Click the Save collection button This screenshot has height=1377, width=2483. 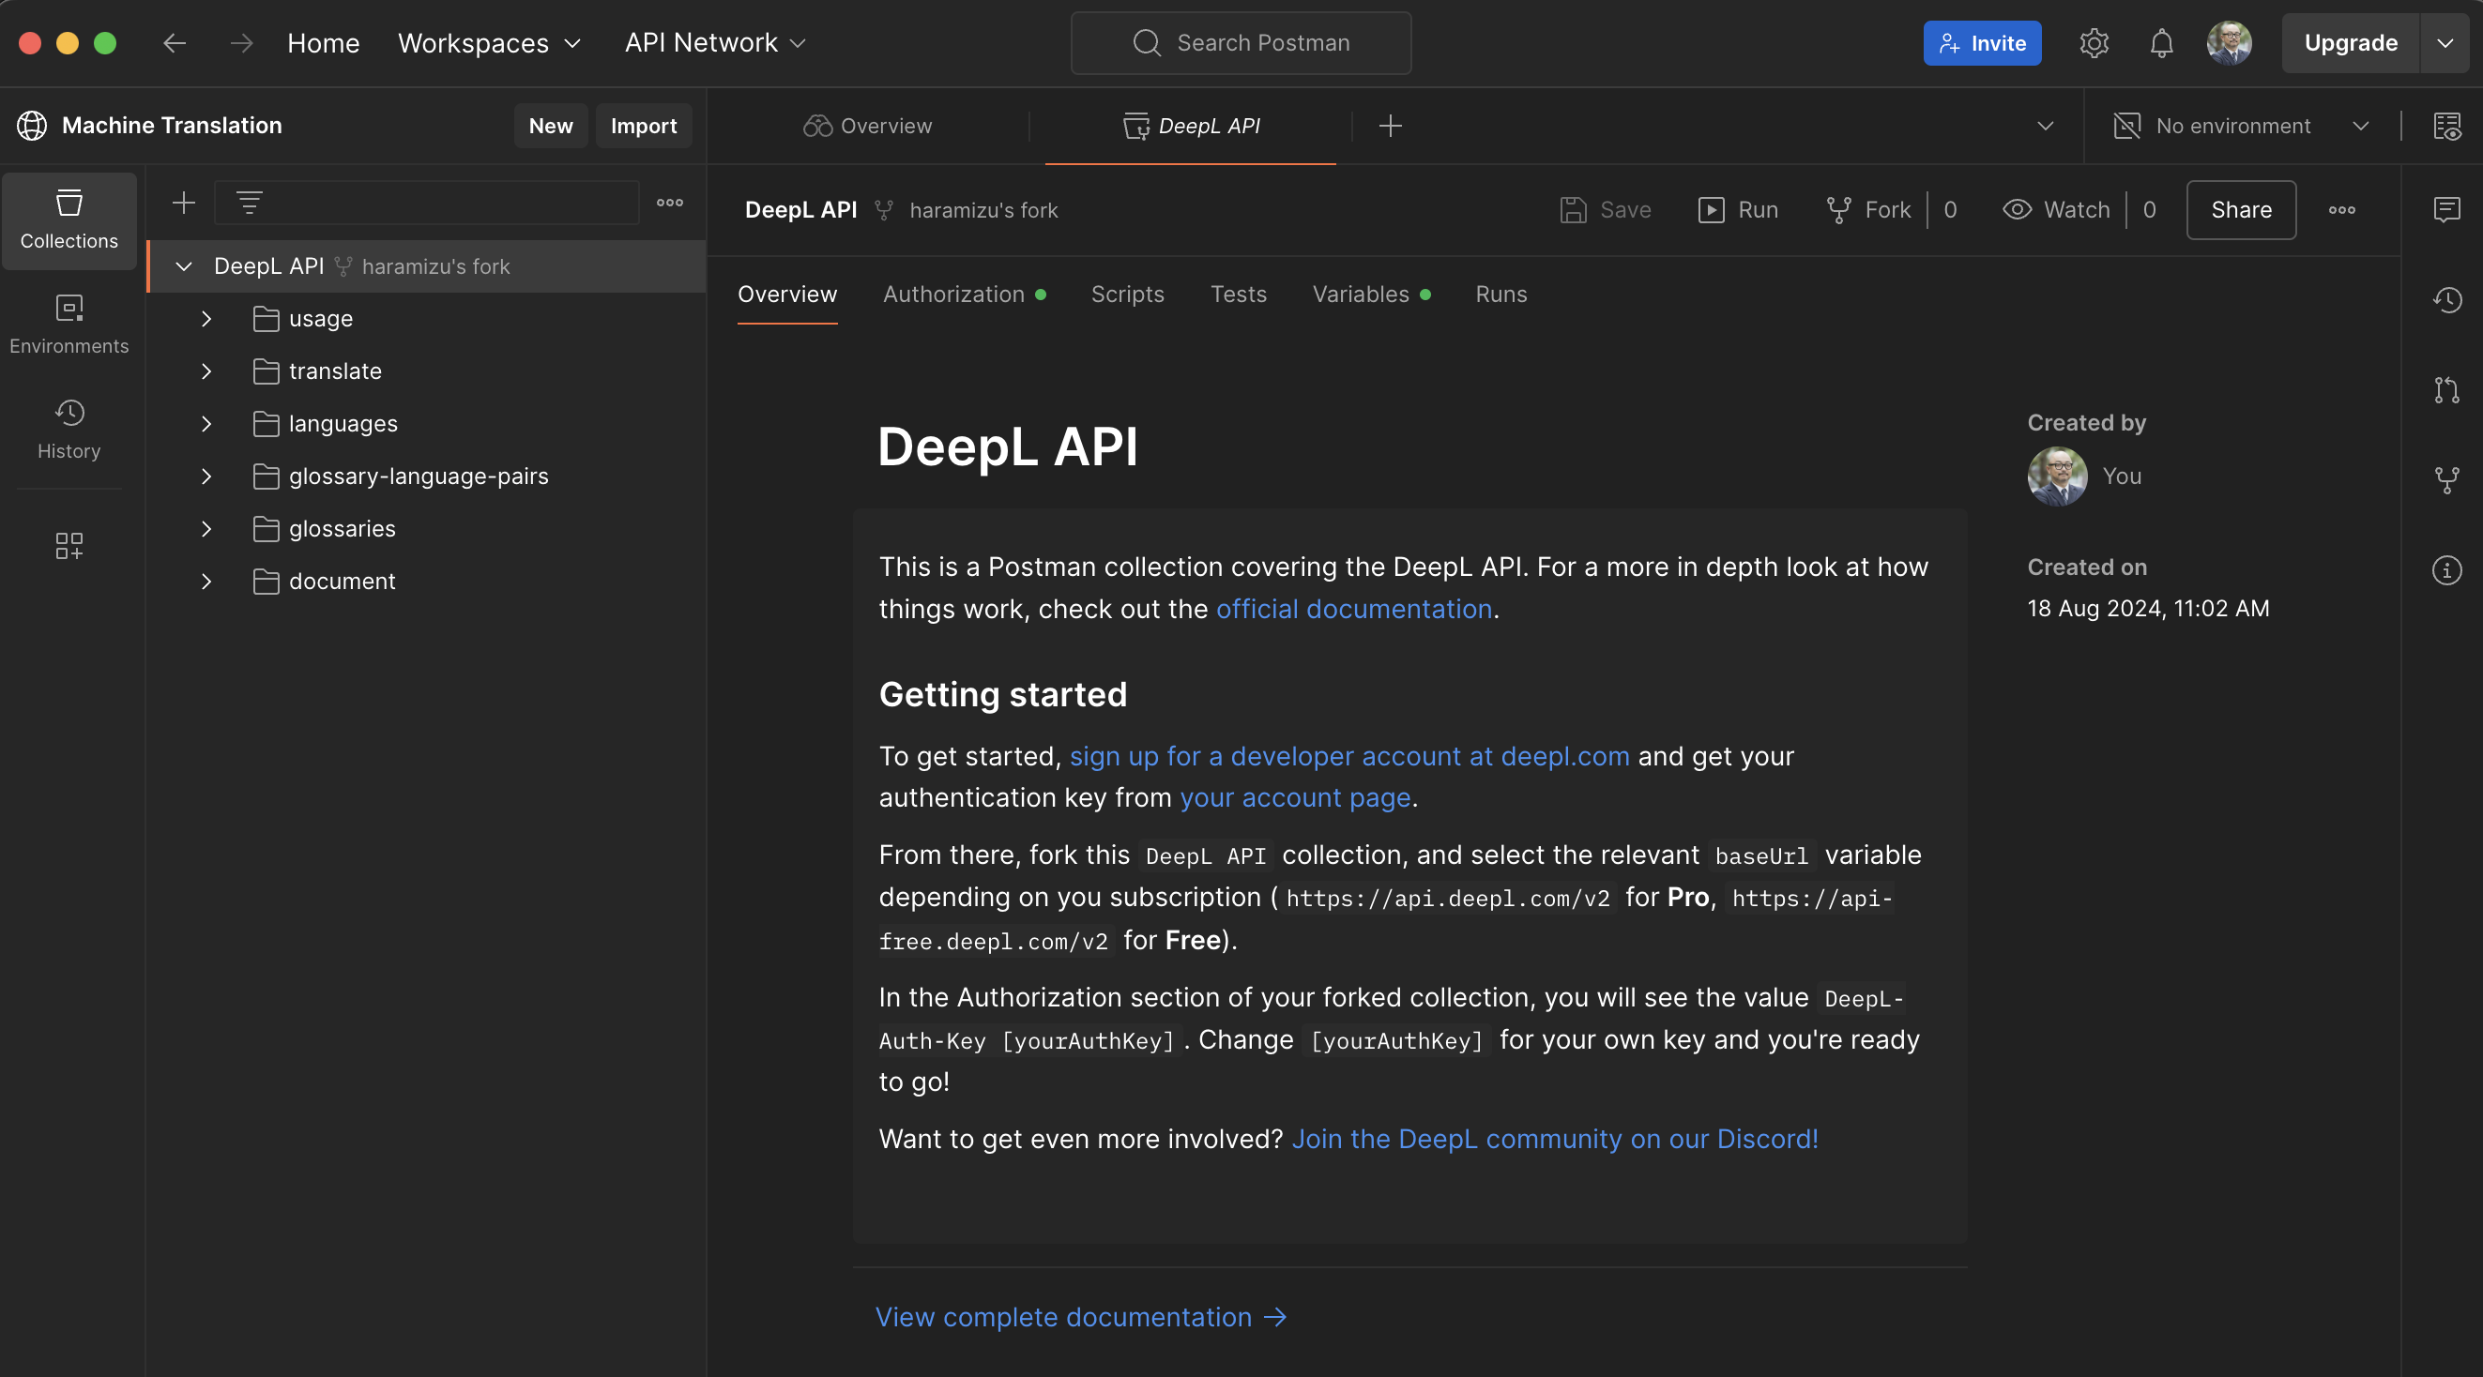pyautogui.click(x=1606, y=209)
